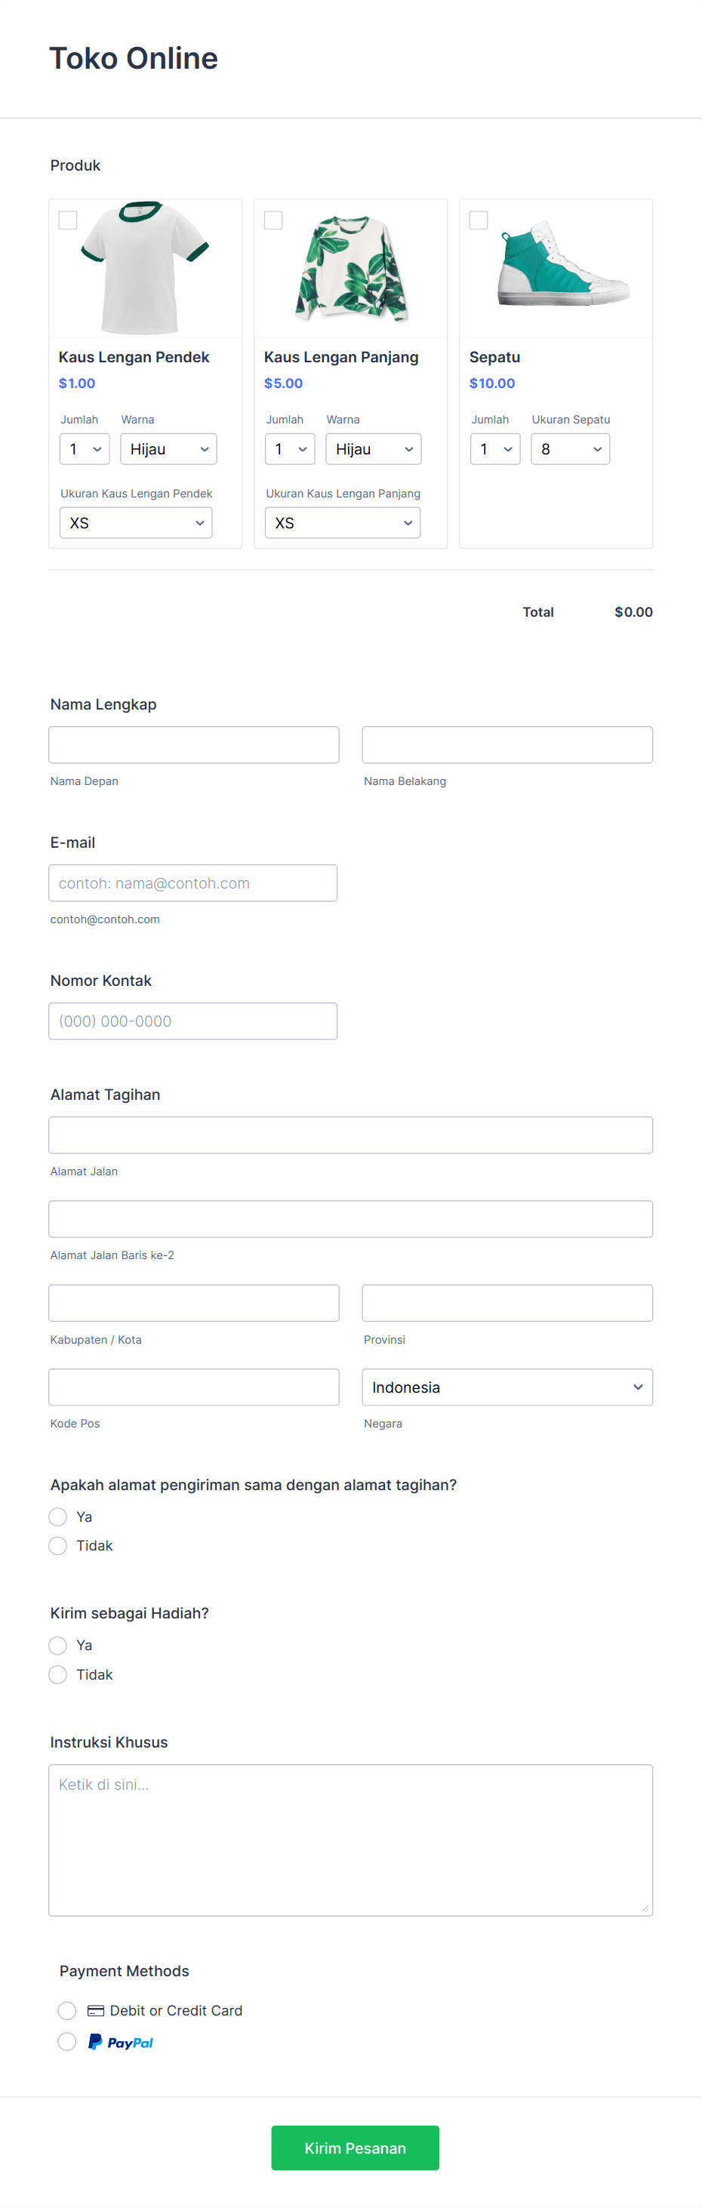702x2208 pixels.
Task: Click the PayPal payment logo
Action: [x=121, y=2041]
